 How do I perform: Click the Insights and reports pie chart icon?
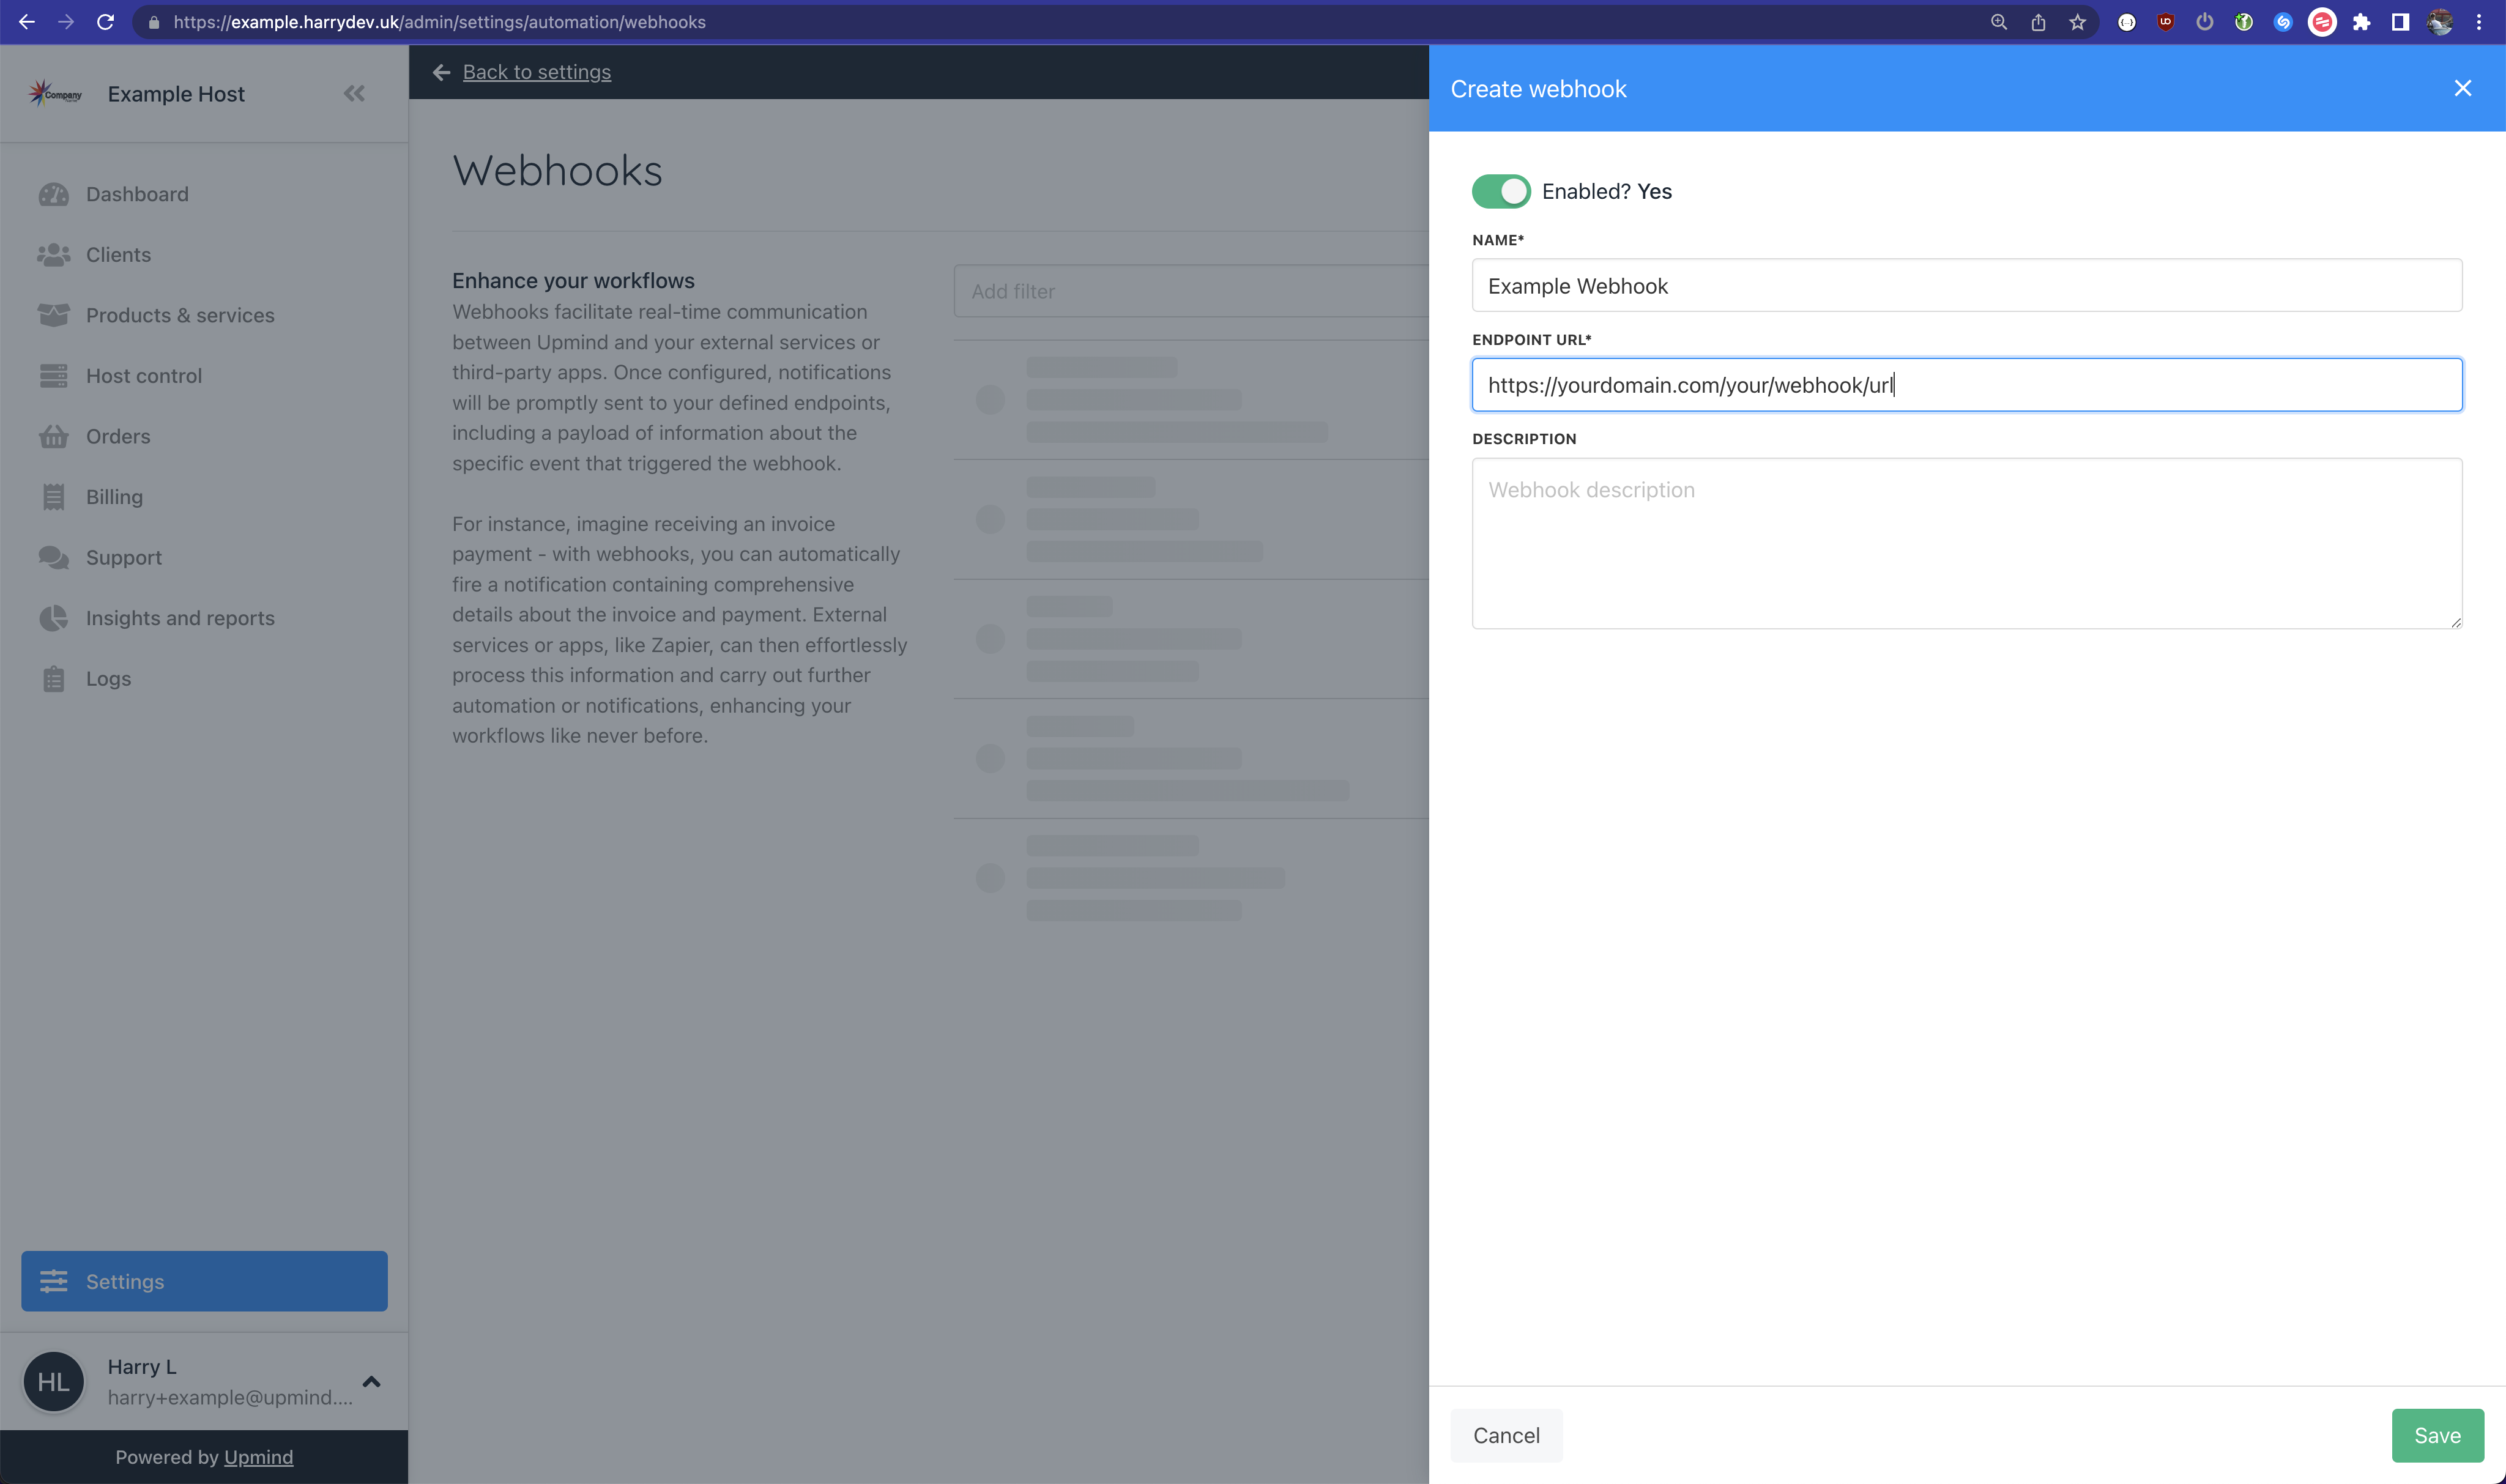click(53, 618)
